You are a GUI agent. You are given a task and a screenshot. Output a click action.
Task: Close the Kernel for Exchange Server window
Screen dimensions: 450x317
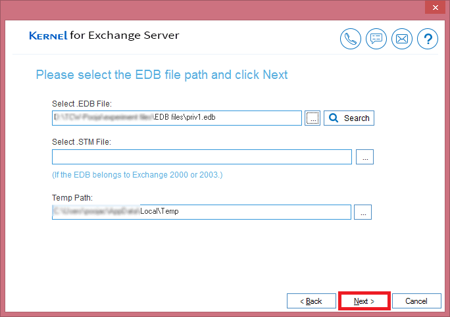tap(436, 7)
